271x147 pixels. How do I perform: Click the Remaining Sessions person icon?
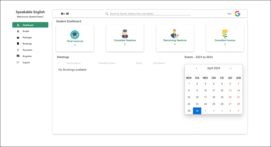(175, 34)
